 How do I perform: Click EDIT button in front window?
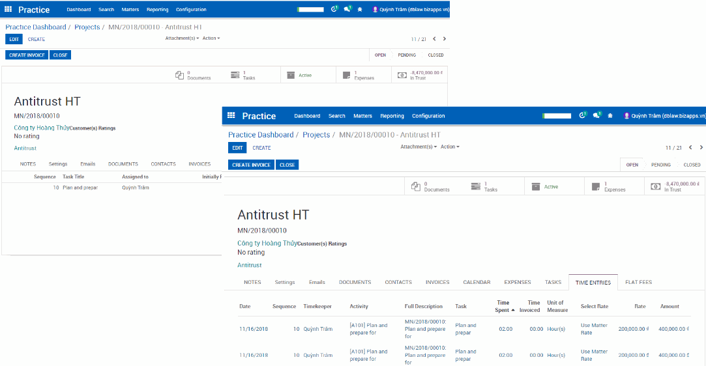[x=237, y=148]
